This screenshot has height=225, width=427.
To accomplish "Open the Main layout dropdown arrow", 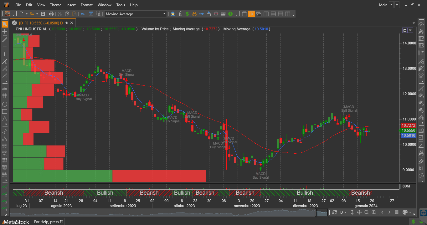I will pos(392,5).
